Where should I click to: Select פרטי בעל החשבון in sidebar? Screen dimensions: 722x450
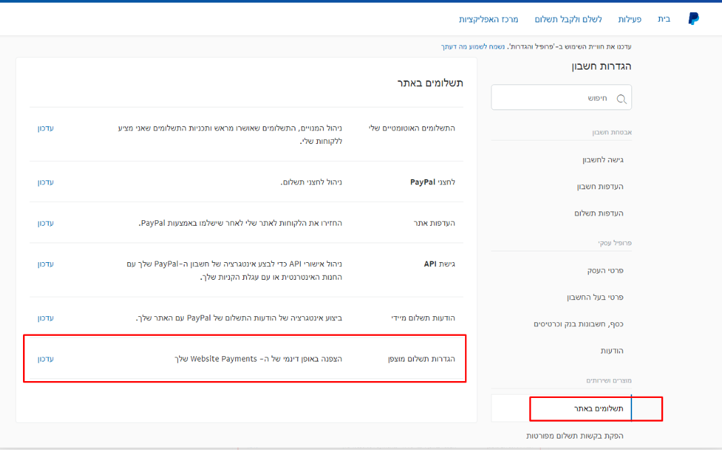(x=595, y=297)
